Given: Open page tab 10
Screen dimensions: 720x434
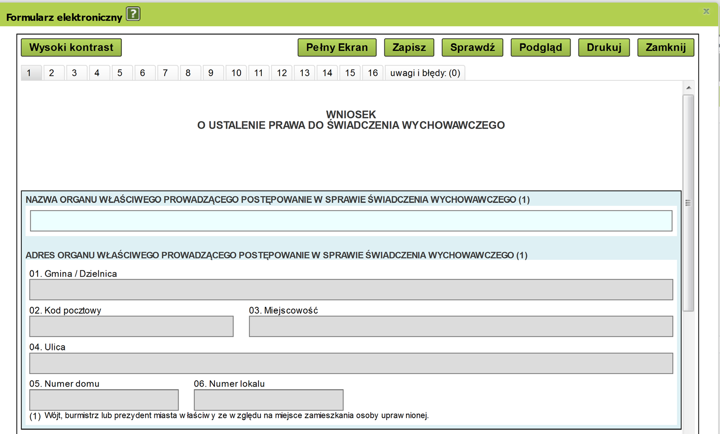Looking at the screenshot, I should coord(236,73).
